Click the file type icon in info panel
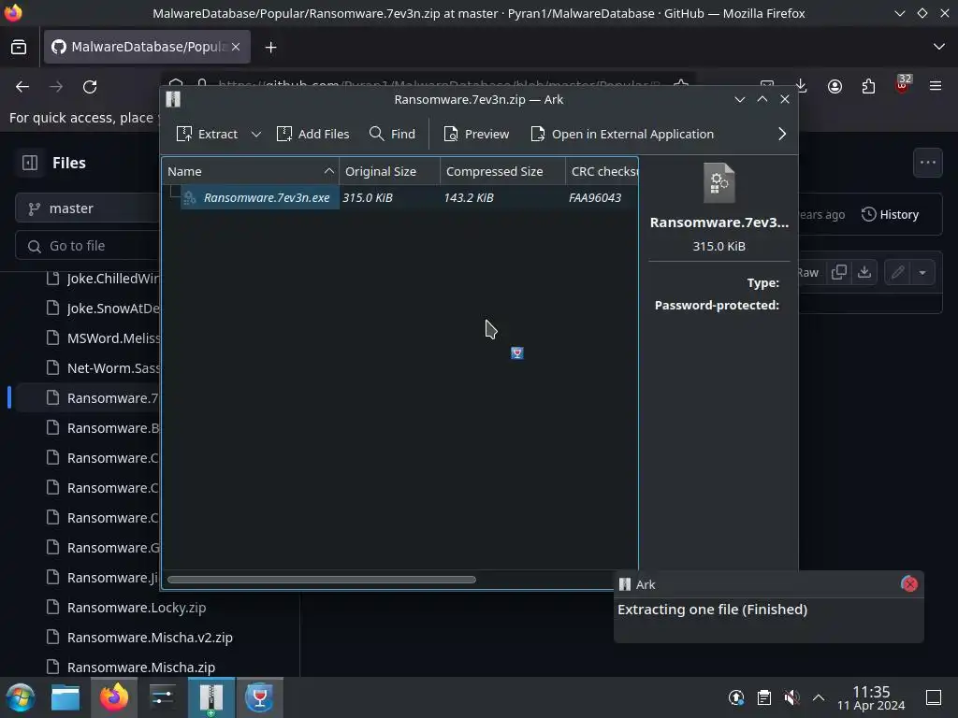 pos(719,182)
